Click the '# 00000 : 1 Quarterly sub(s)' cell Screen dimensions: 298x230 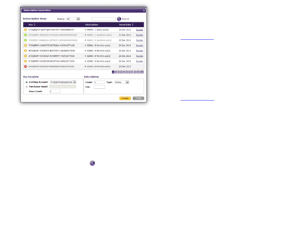98,35
